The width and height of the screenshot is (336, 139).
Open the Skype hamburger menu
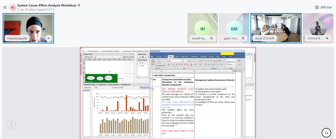point(5,7)
